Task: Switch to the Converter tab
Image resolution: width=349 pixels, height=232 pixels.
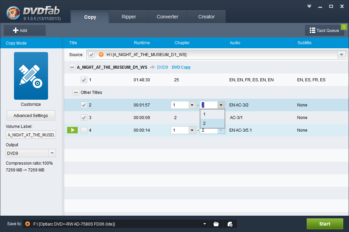Action: [x=167, y=17]
